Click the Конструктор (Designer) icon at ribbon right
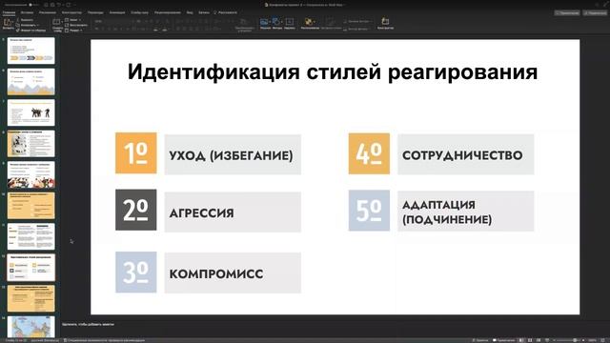The height and width of the screenshot is (343, 610). [x=385, y=23]
